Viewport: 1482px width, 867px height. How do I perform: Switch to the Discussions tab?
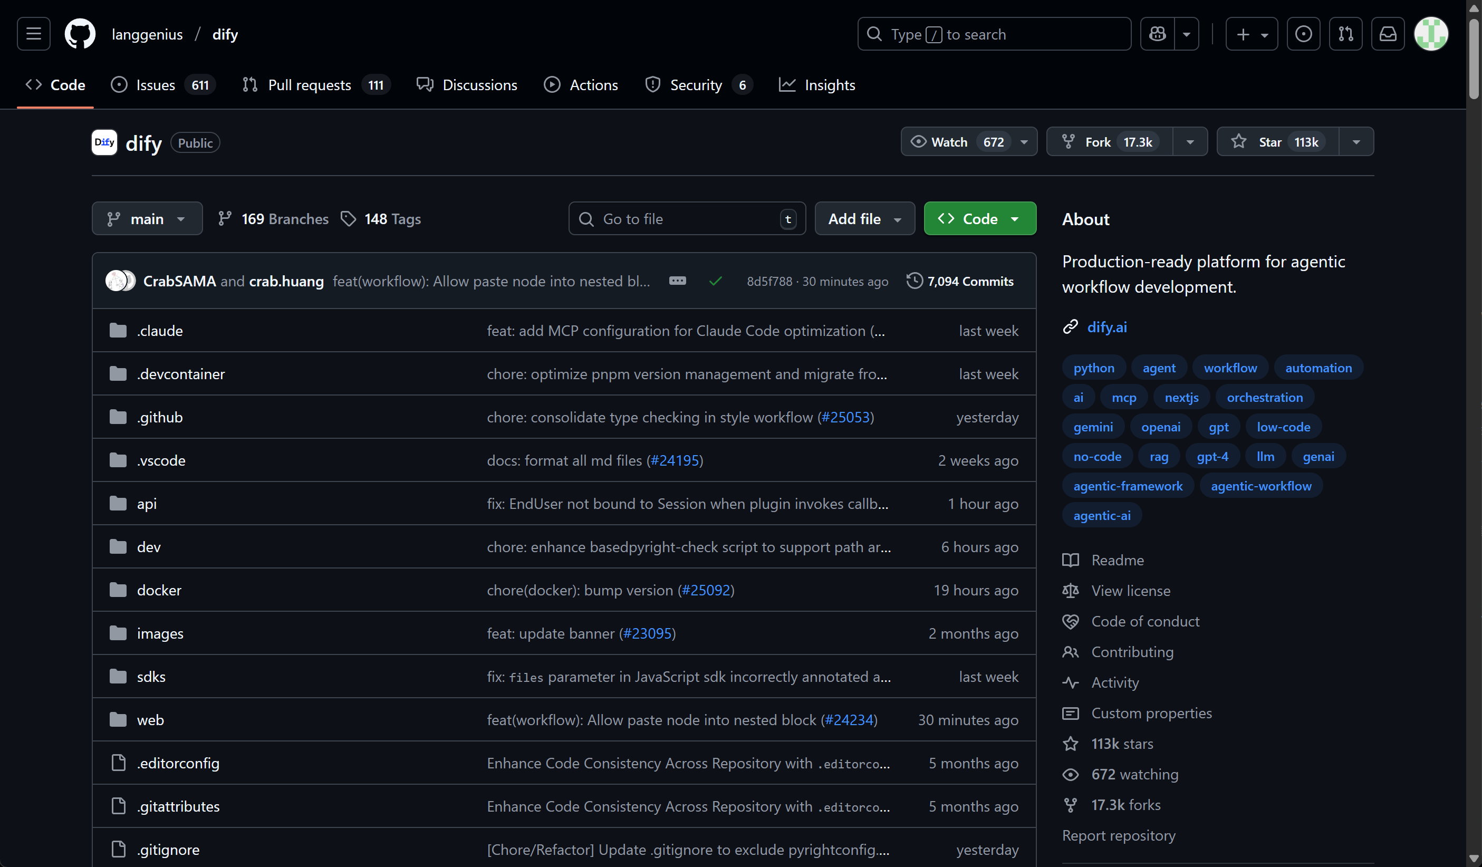pos(467,85)
